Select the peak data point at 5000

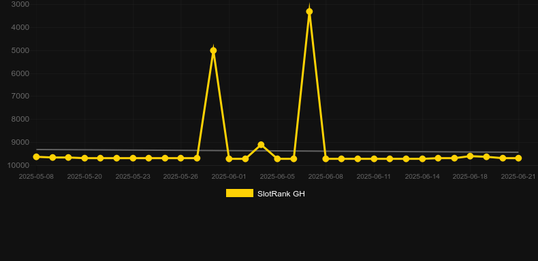[x=213, y=51]
